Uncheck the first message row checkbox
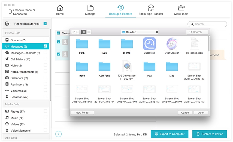Image resolution: width=233 pixels, height=142 pixels. click(x=59, y=42)
